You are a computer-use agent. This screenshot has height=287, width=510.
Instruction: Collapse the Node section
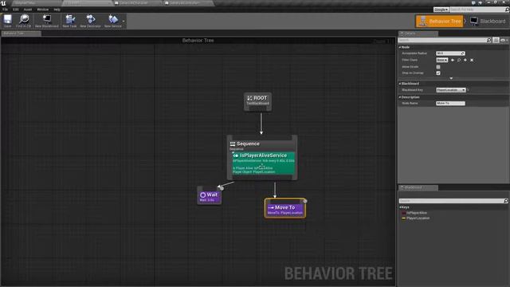click(400, 47)
